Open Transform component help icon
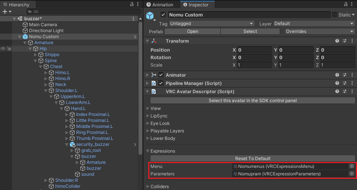Image resolution: width=357 pixels, height=190 pixels. tap(337, 41)
